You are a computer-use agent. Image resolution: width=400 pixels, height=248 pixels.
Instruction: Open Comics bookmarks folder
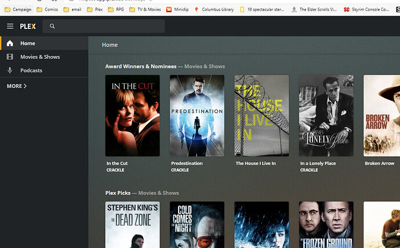pos(47,9)
